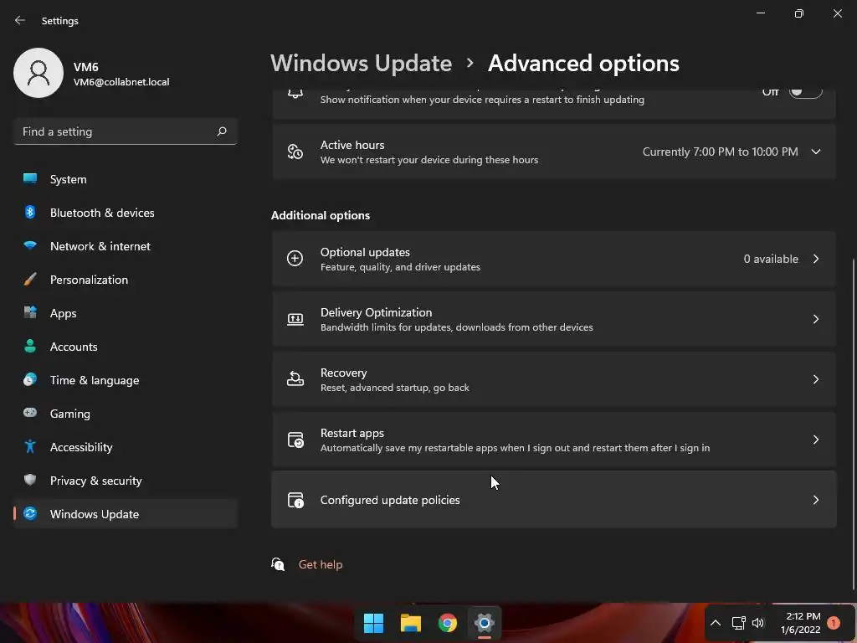
Task: Click the Restart apps icon
Action: 295,440
